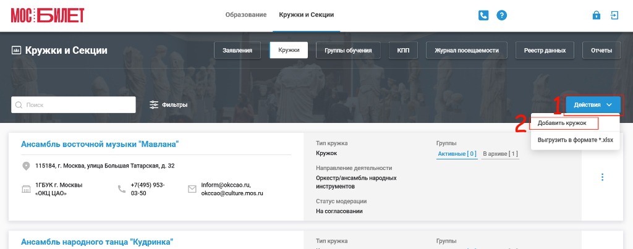Select Добавить кружок from the menu
633x249 pixels.
[x=562, y=123]
